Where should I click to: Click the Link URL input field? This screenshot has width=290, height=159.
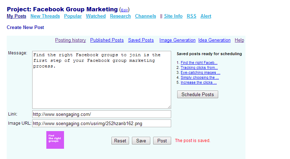point(101,114)
